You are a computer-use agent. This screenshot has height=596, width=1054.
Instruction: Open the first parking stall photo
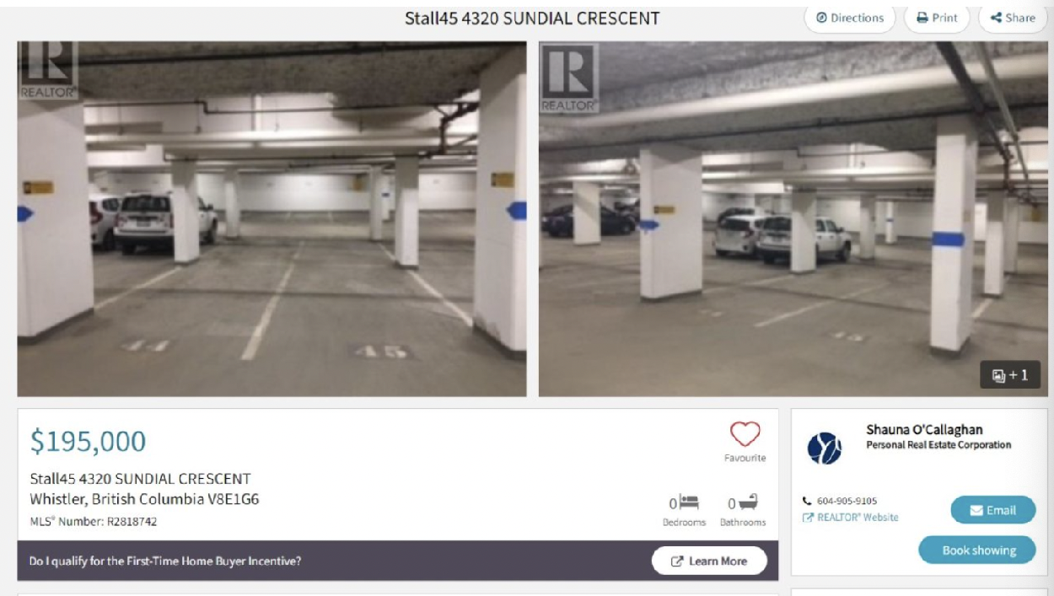[x=272, y=219]
